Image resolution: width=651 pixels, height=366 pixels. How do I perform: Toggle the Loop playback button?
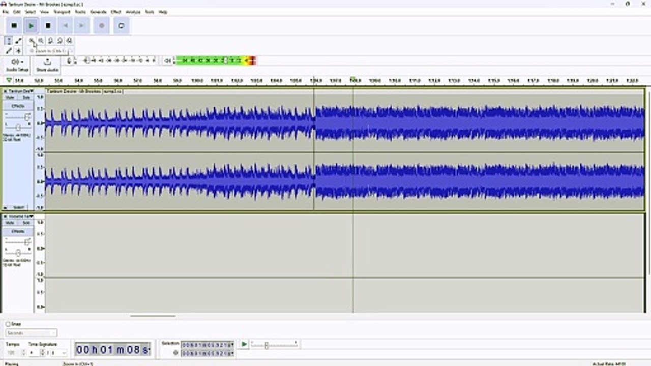(x=121, y=25)
